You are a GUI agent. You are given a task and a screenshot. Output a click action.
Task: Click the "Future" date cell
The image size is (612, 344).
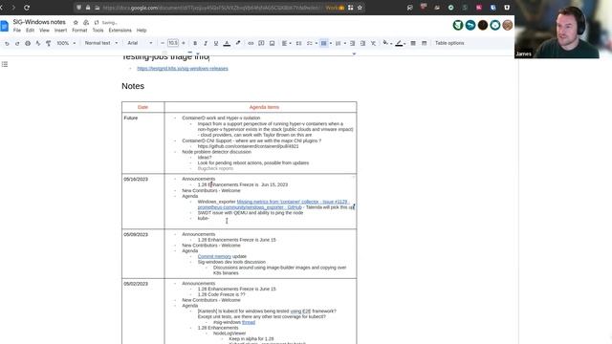coord(142,143)
